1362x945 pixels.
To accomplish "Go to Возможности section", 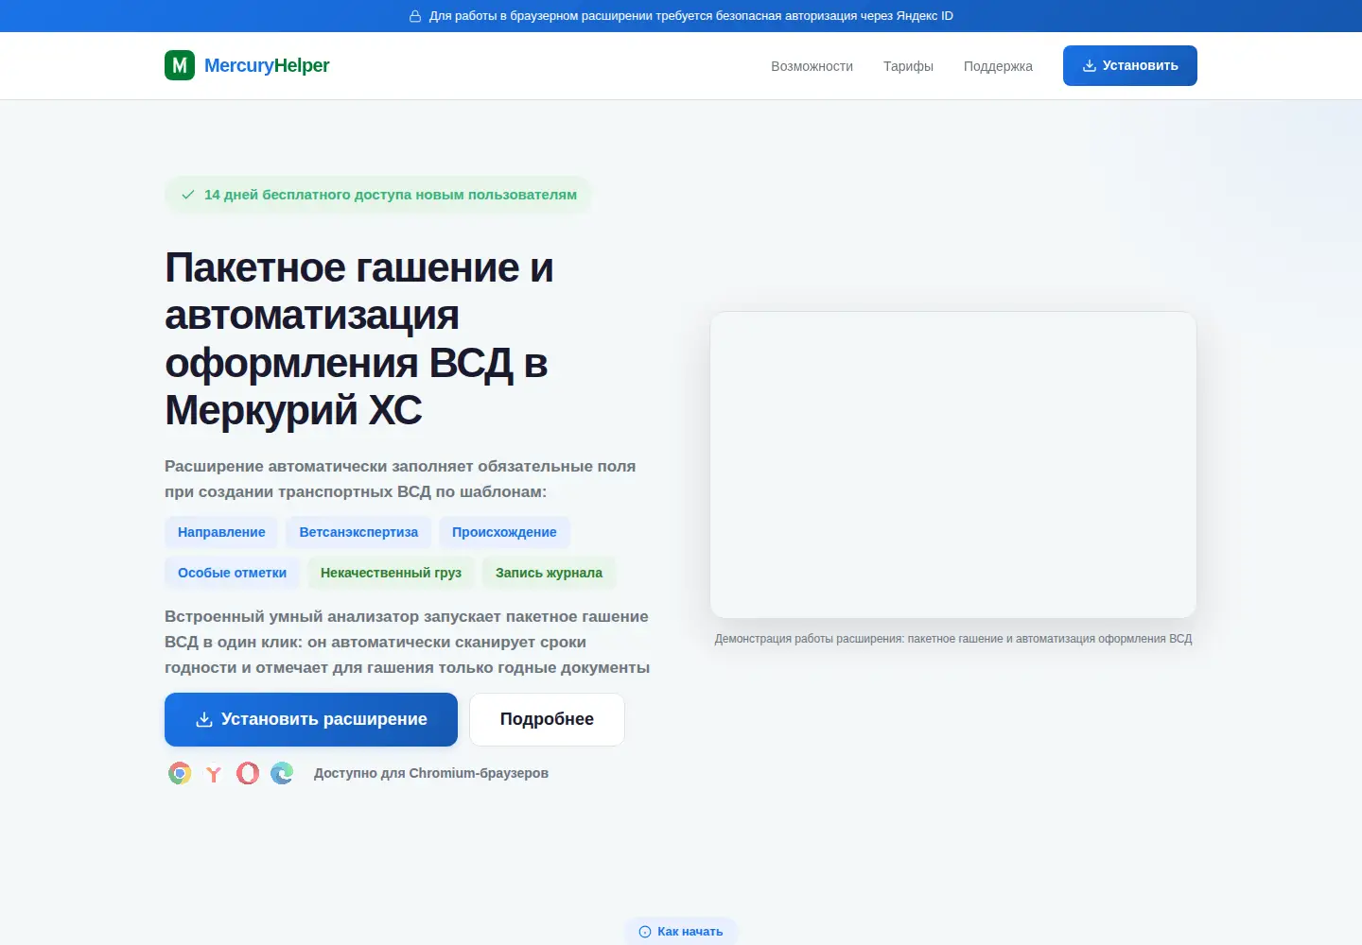I will click(812, 66).
